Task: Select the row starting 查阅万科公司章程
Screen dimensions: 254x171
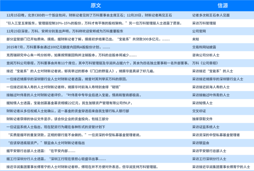Action: click(127, 63)
